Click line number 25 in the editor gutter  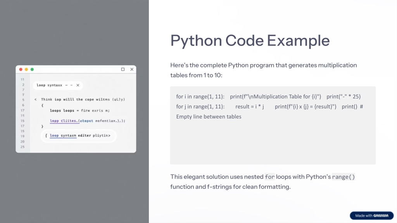click(22, 147)
